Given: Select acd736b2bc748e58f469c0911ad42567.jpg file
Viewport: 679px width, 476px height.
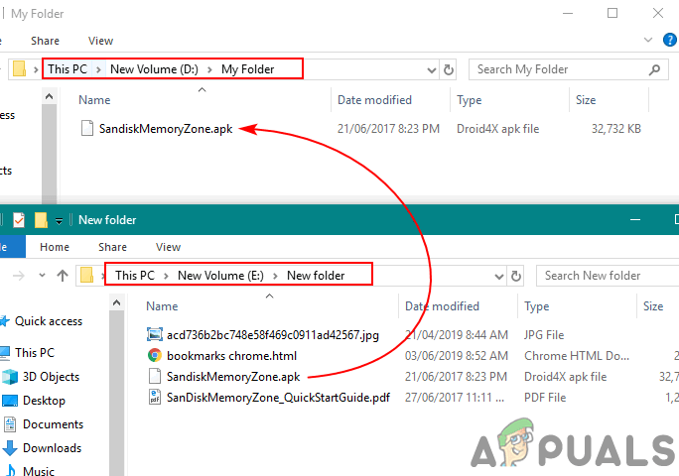Looking at the screenshot, I should 272,335.
